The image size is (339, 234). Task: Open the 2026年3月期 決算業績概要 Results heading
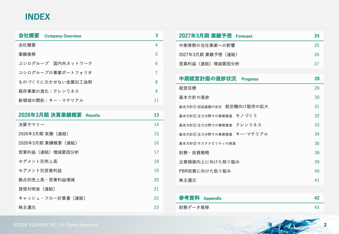89,115
